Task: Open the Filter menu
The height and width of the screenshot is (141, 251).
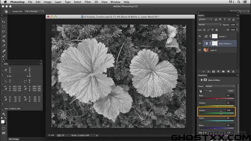Action: pyautogui.click(x=88, y=2)
